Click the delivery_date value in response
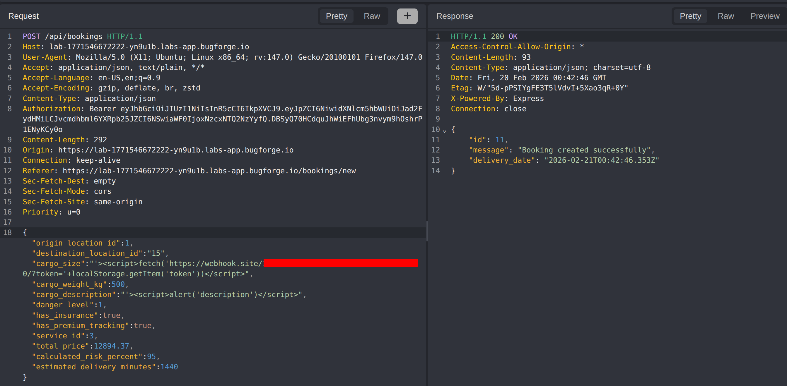The width and height of the screenshot is (787, 386). (601, 160)
